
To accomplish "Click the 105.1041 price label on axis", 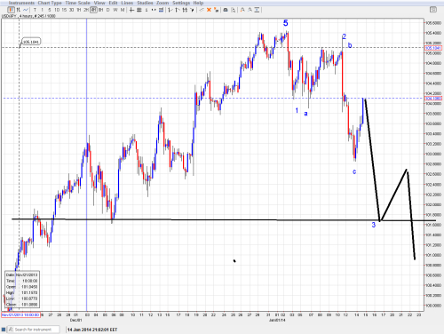I will [x=433, y=48].
